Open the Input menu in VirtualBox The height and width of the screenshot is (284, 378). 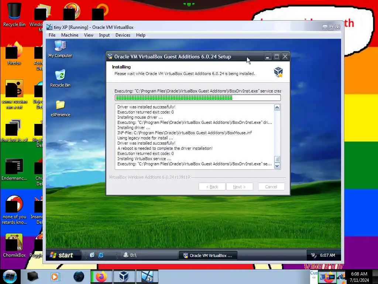coord(104,35)
